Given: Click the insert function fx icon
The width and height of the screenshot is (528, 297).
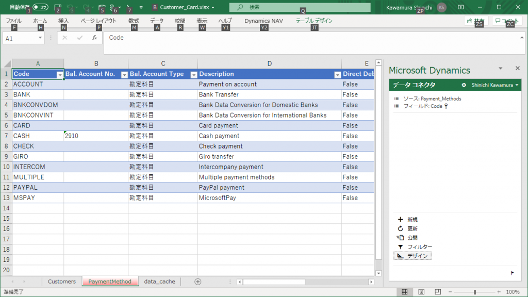Looking at the screenshot, I should click(x=94, y=38).
